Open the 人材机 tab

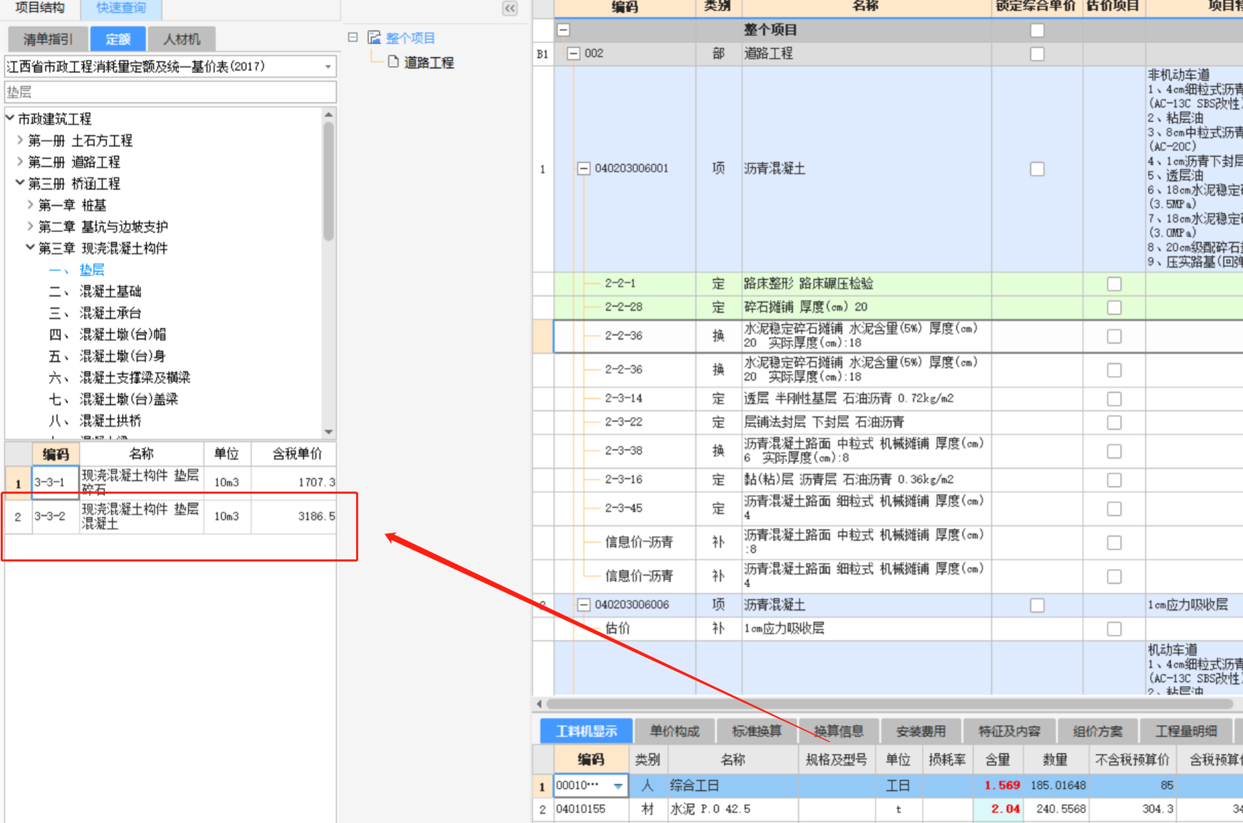point(181,39)
